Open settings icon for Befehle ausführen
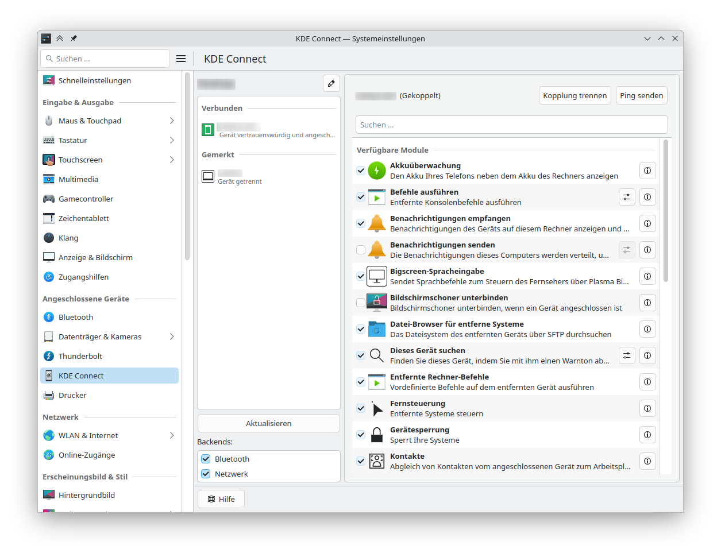 pyautogui.click(x=627, y=197)
